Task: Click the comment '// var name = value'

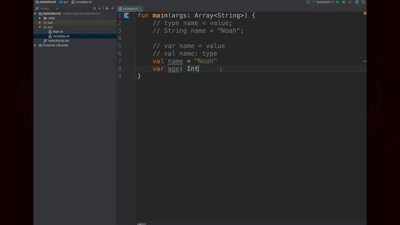Action: tap(189, 46)
